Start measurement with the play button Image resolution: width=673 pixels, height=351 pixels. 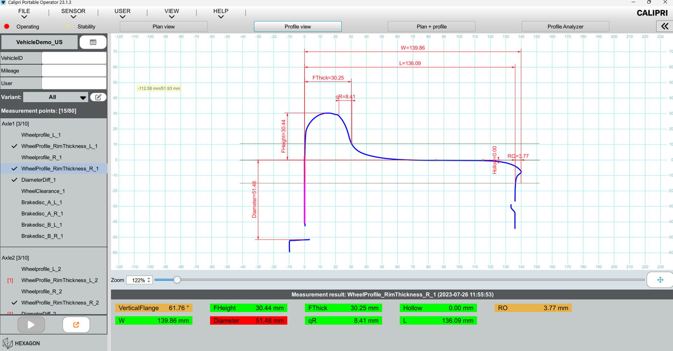point(31,325)
